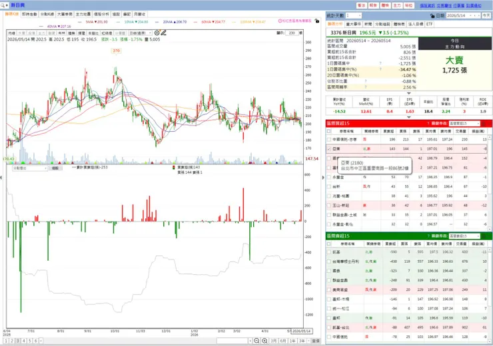Open the 行事曆 link

(x=458, y=5)
